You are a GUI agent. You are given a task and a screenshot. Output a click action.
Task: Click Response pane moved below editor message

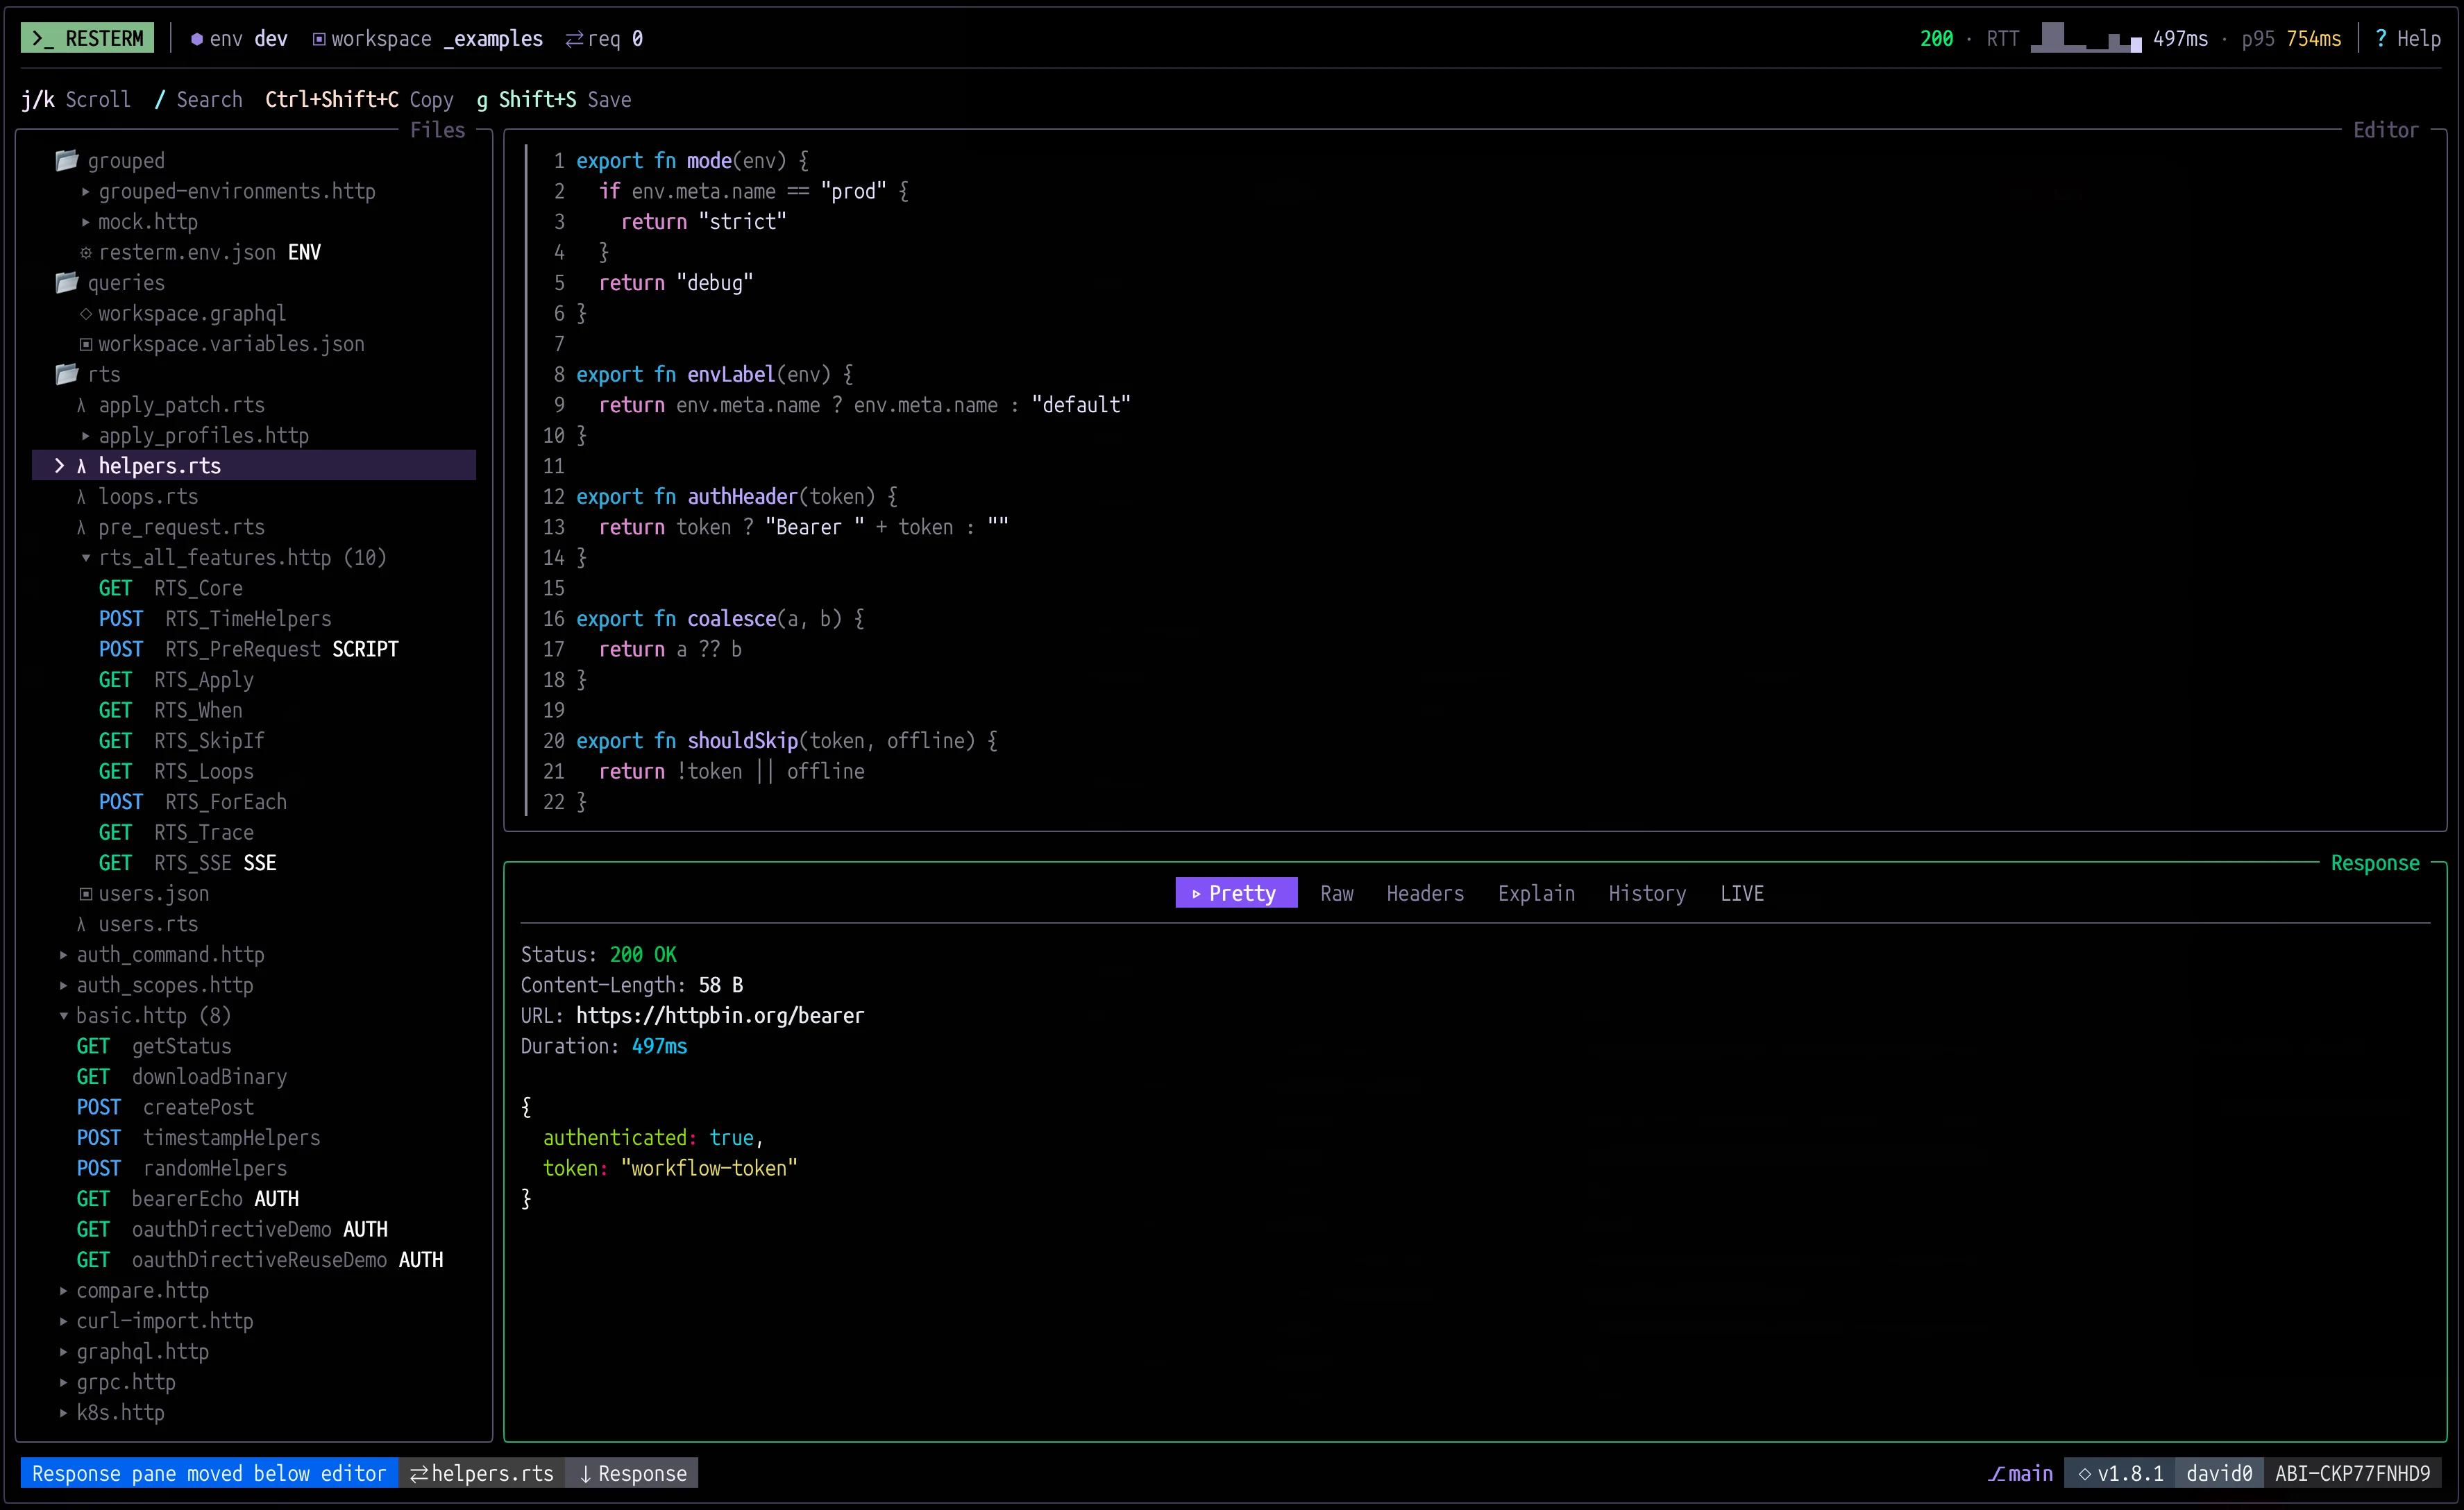[x=209, y=1473]
